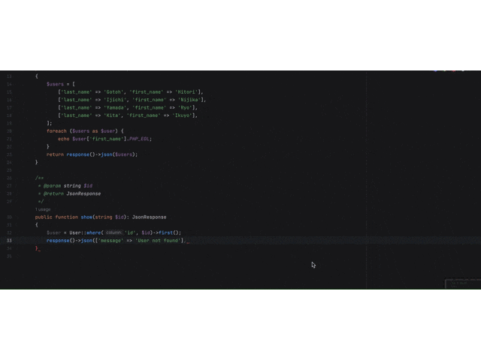This screenshot has width=481, height=360.
Task: Click the 'Kita' string value
Action: pos(112,115)
